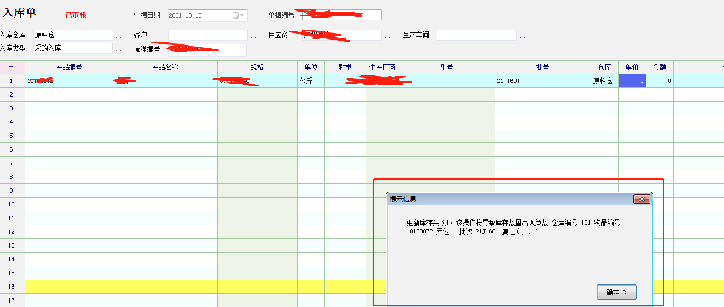Image resolution: width=724 pixels, height=307 pixels.
Task: Click the 数量 column header
Action: (345, 67)
